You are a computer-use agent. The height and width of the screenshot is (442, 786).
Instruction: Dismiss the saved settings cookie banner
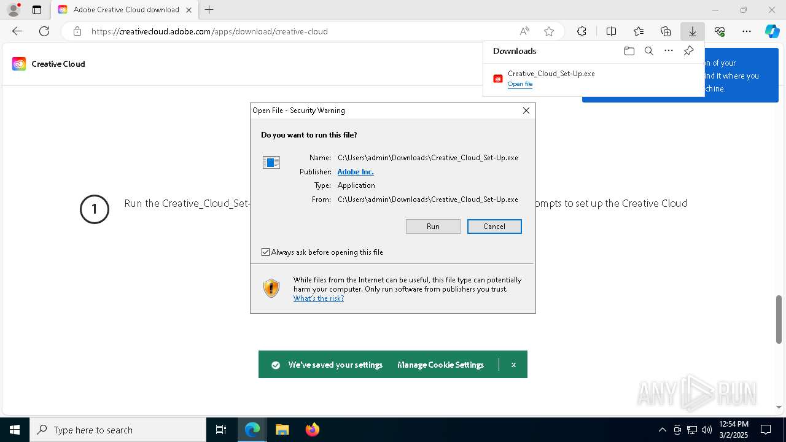pyautogui.click(x=513, y=365)
